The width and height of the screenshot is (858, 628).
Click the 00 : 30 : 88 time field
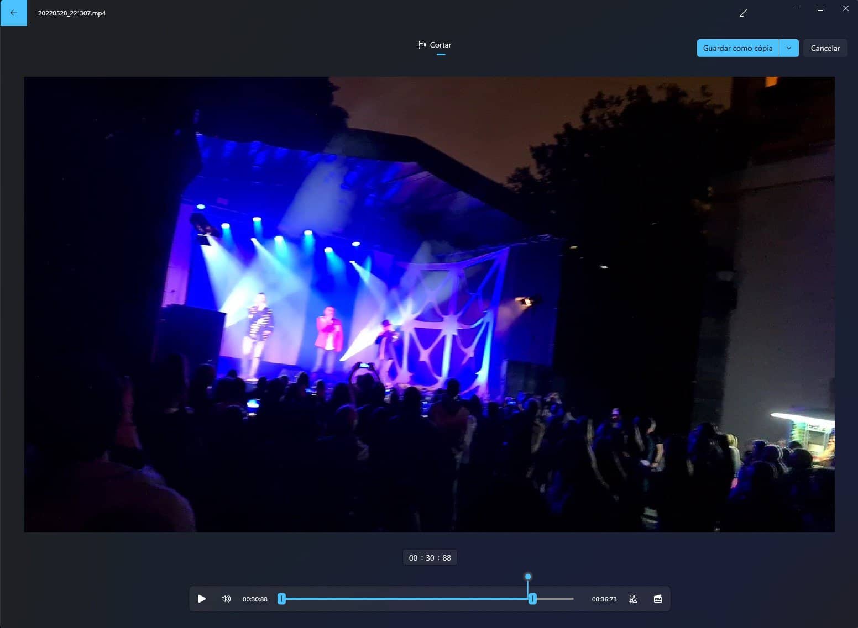(x=430, y=558)
